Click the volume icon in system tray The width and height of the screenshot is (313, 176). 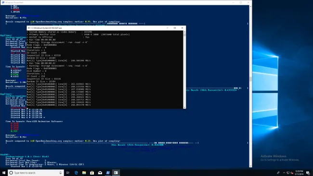tap(292, 173)
